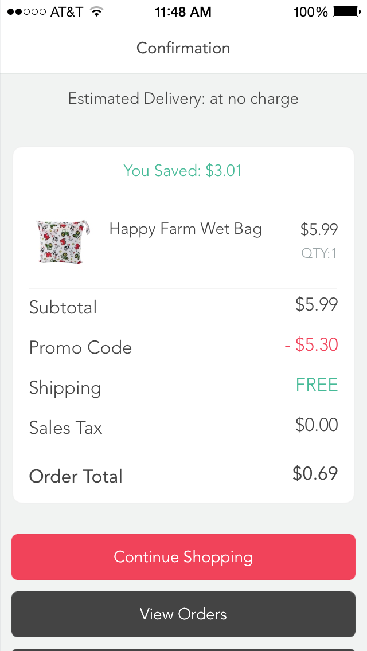Tap the Wi-Fi status icon
Screen dimensions: 367x651
pyautogui.click(x=96, y=12)
